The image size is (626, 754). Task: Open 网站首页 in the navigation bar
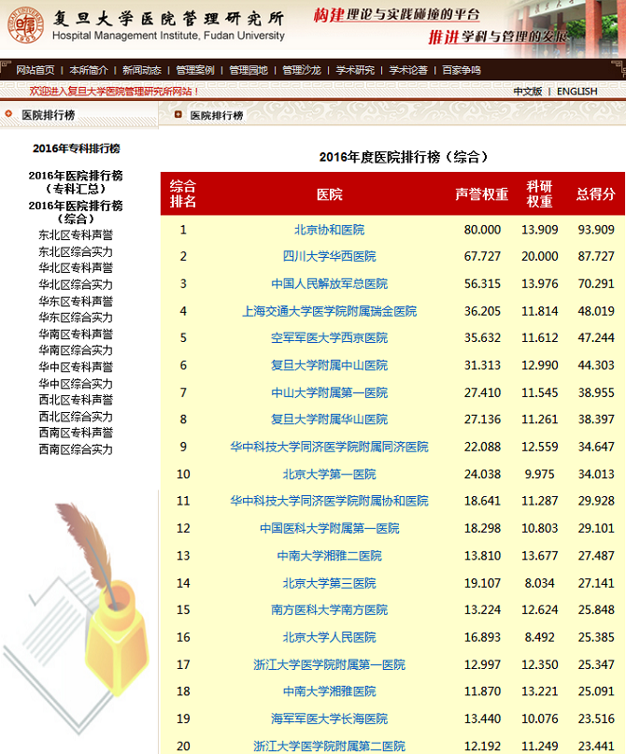point(35,70)
